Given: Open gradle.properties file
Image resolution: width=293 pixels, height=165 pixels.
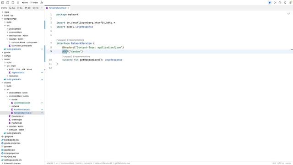Looking at the screenshot, I should [x=12, y=143].
